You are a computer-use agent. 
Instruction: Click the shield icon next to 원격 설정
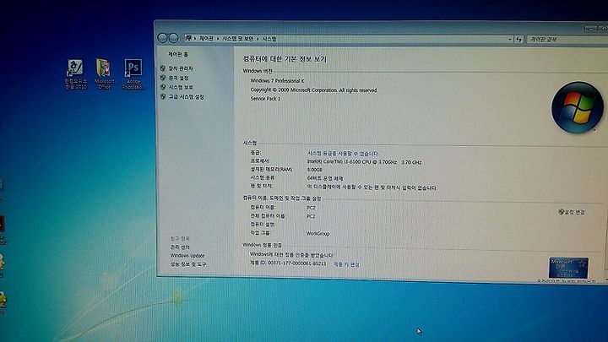tap(163, 78)
